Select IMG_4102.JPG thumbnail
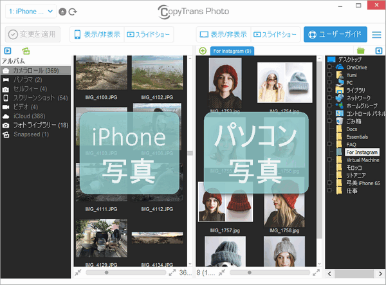Image resolution: width=386 pixels, height=285 pixels. [158, 73]
